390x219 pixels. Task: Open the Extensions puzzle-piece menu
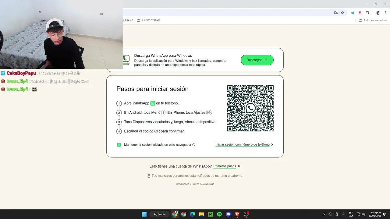367,13
